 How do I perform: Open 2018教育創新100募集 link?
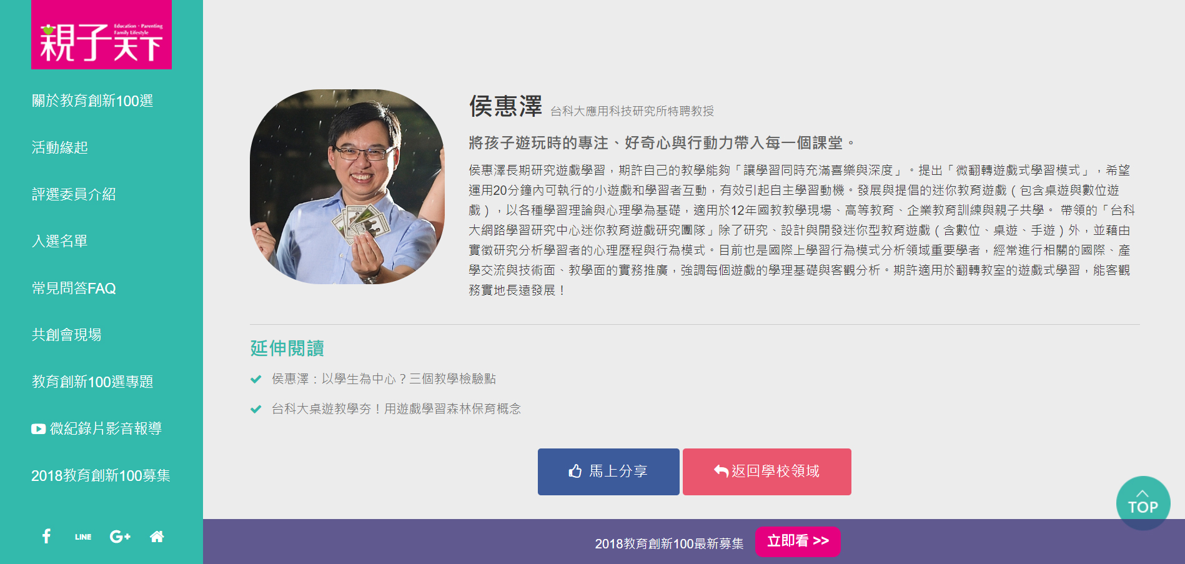click(101, 475)
